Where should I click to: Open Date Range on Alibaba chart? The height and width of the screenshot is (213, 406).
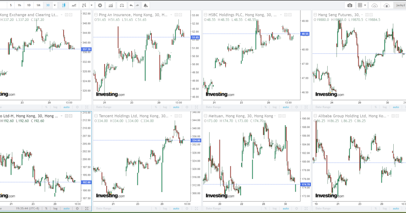tap(323, 208)
